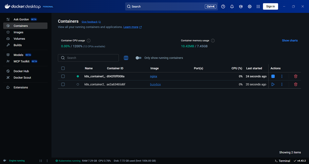Delete the busybox container with trash icon

pyautogui.click(x=295, y=85)
